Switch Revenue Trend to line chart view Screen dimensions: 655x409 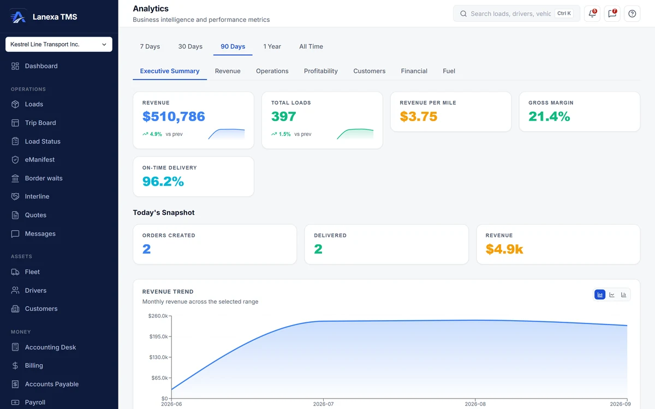(612, 294)
